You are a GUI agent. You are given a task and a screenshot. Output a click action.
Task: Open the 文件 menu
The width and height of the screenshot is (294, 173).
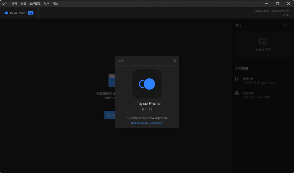click(4, 4)
